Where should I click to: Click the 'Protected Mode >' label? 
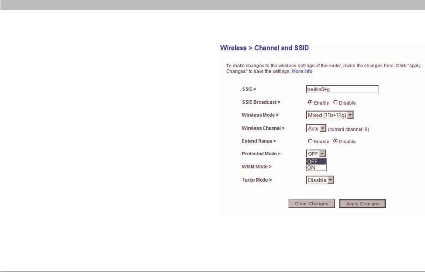261,153
